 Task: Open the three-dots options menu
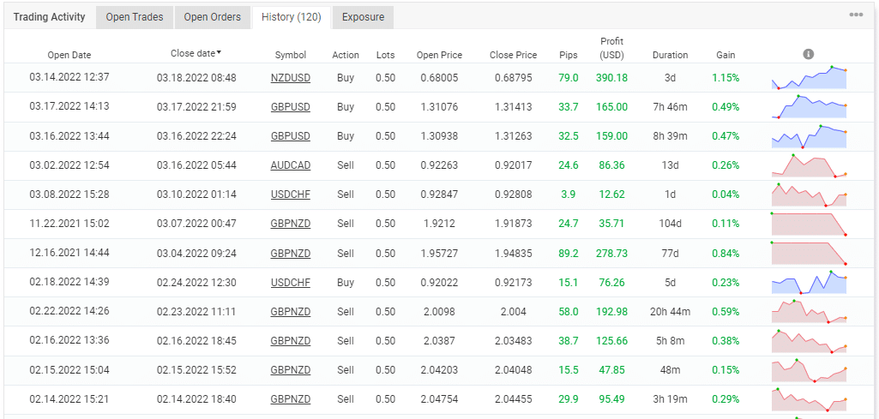click(856, 15)
